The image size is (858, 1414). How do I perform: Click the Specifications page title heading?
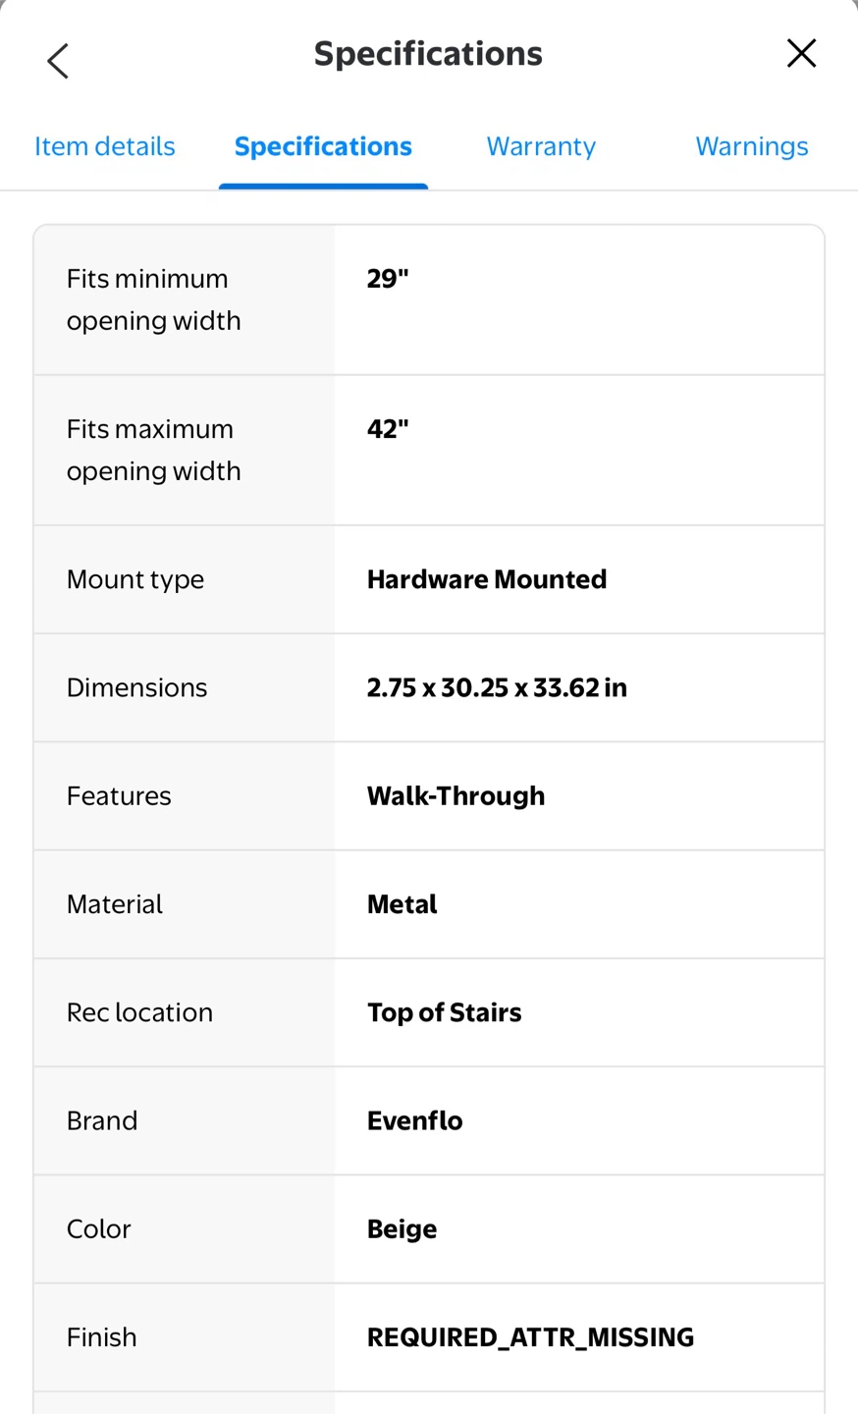click(428, 54)
